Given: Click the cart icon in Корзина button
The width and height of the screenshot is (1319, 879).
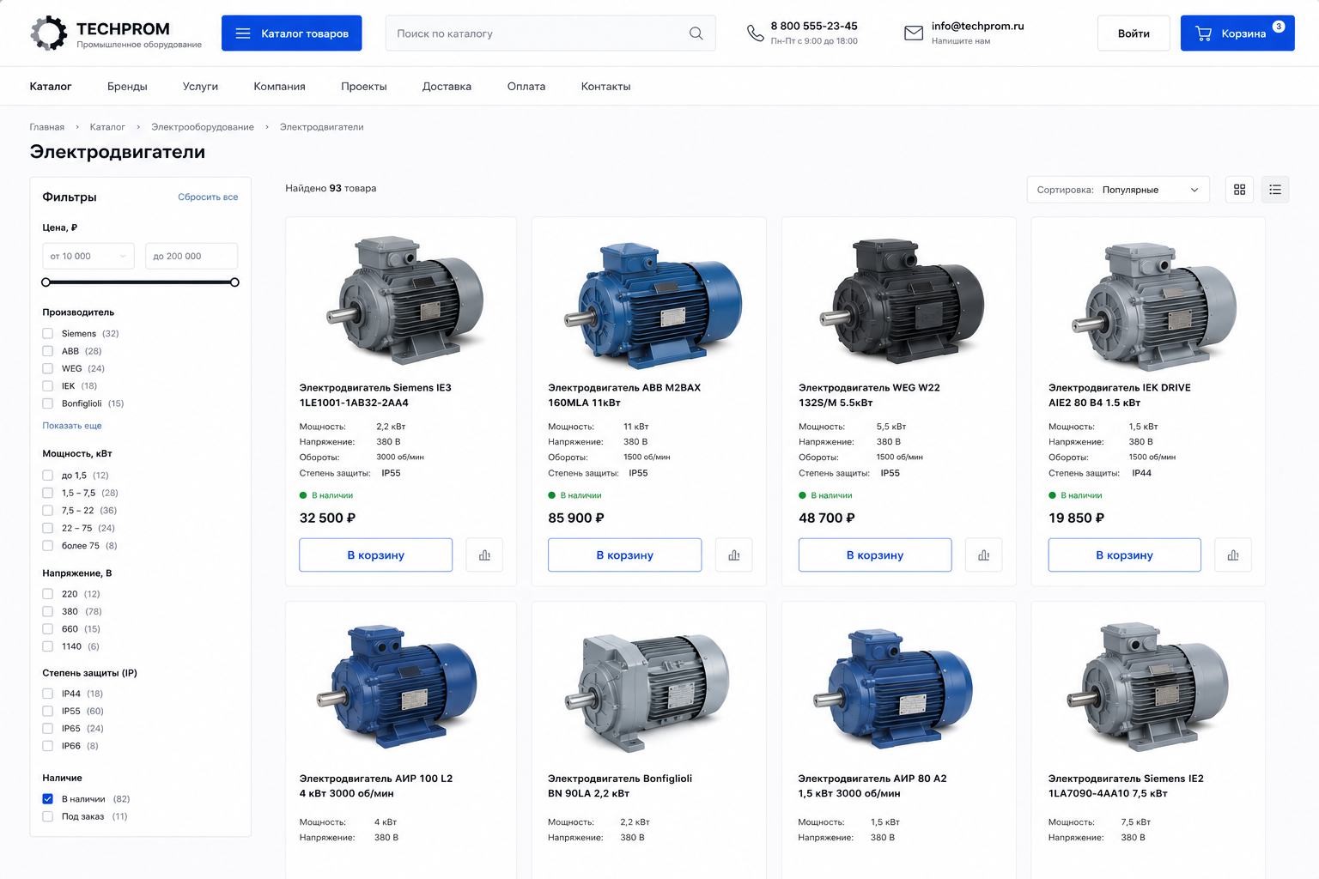Looking at the screenshot, I should pos(1203,33).
